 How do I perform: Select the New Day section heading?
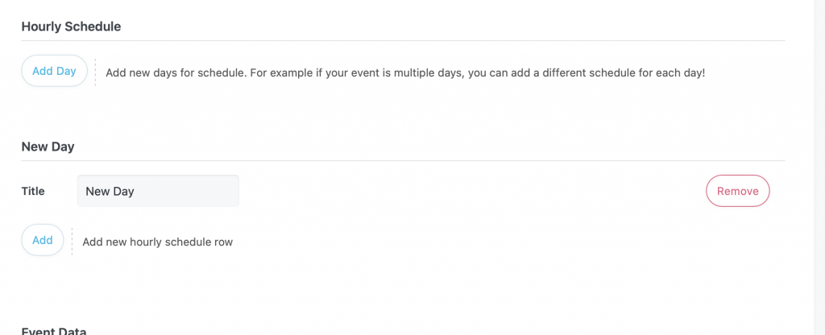click(48, 147)
